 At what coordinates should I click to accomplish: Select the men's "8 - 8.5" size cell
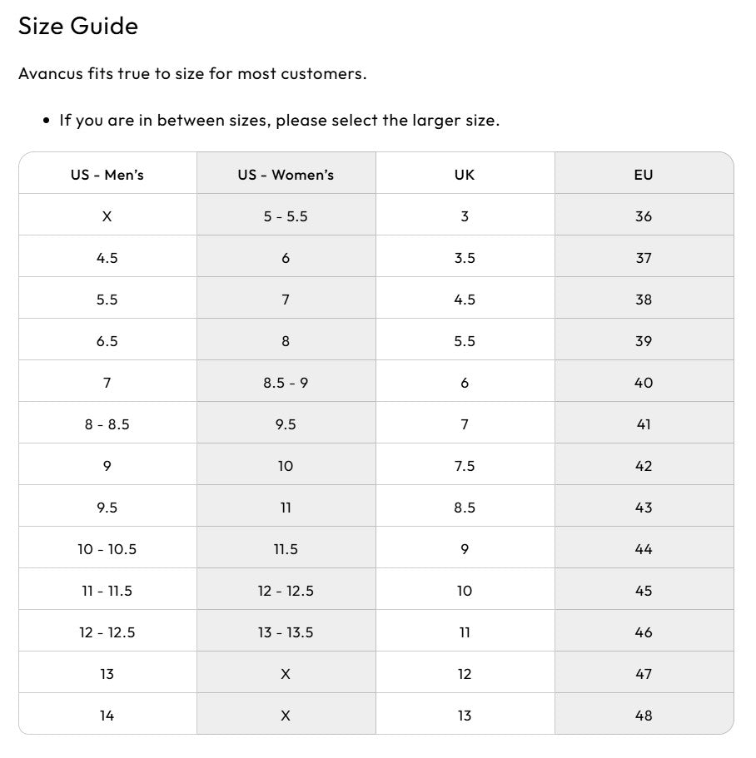107,424
